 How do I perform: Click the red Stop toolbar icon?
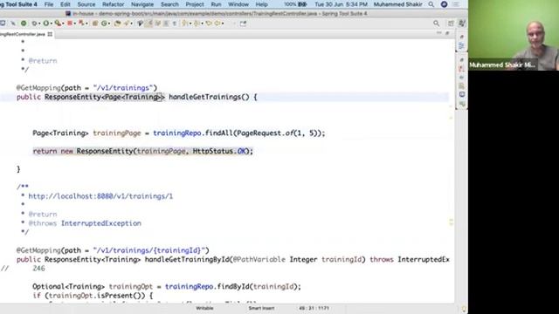[x=70, y=24]
